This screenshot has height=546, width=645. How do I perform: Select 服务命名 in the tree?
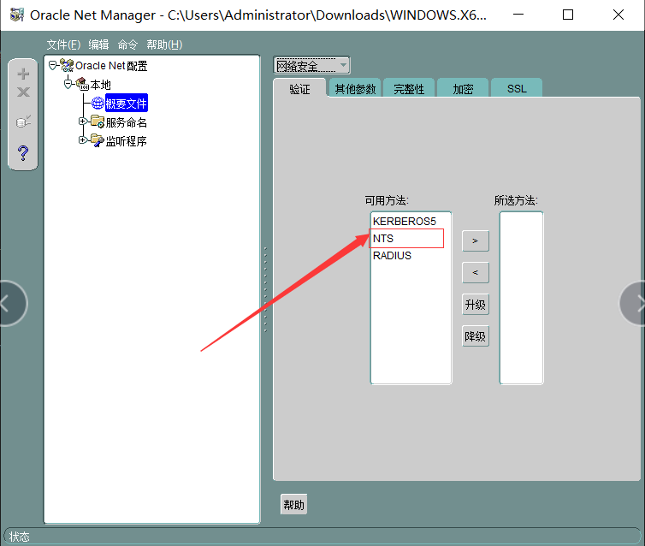click(x=127, y=122)
